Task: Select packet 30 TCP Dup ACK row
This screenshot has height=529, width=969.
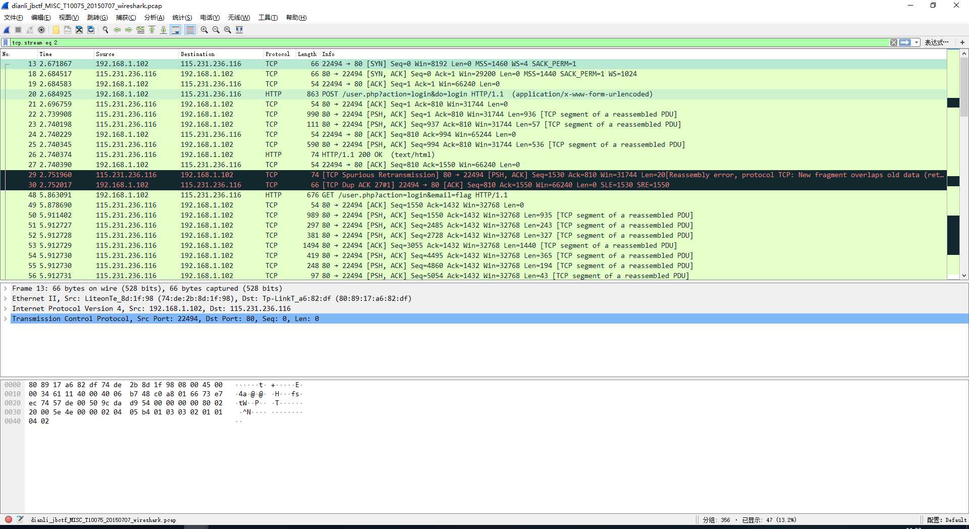Action: point(473,185)
